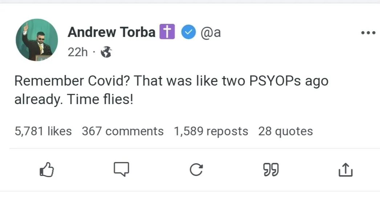The width and height of the screenshot is (380, 197).
Task: Click the @a username handle
Action: [211, 32]
